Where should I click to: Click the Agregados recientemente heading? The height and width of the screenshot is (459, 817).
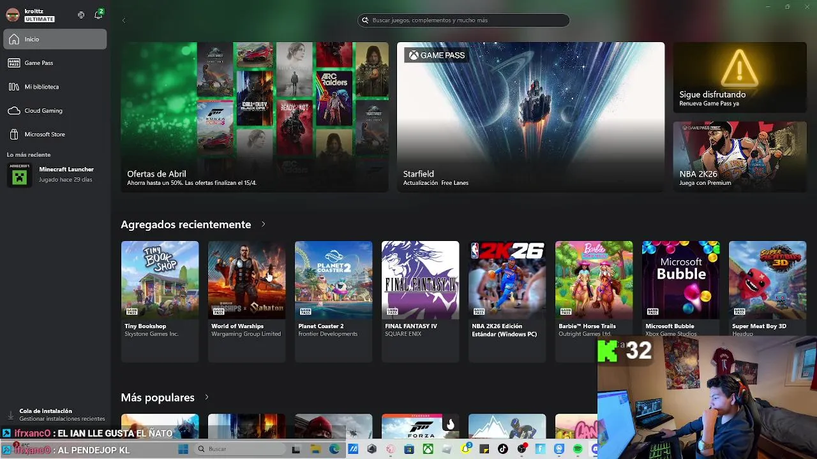(x=186, y=224)
